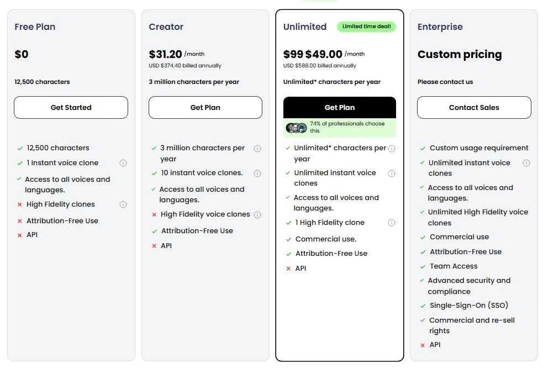This screenshot has width=543, height=373.
Task: Click the Get Started button on Free Plan
Action: pos(71,108)
